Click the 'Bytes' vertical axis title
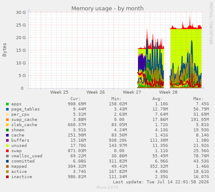 click(x=4, y=50)
